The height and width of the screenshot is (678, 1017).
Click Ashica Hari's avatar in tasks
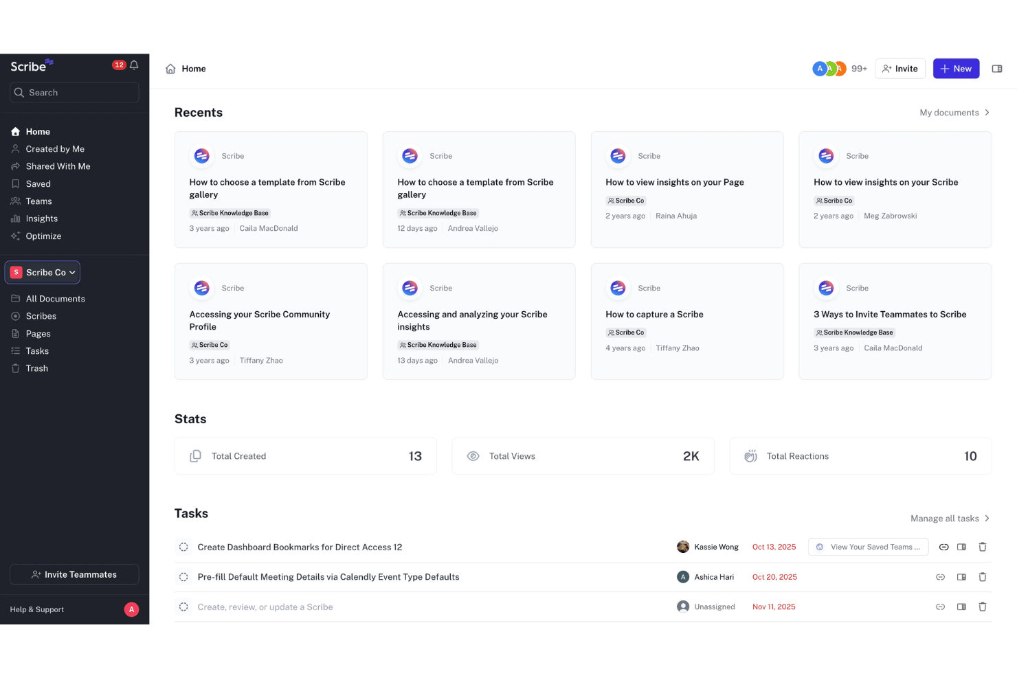683,577
